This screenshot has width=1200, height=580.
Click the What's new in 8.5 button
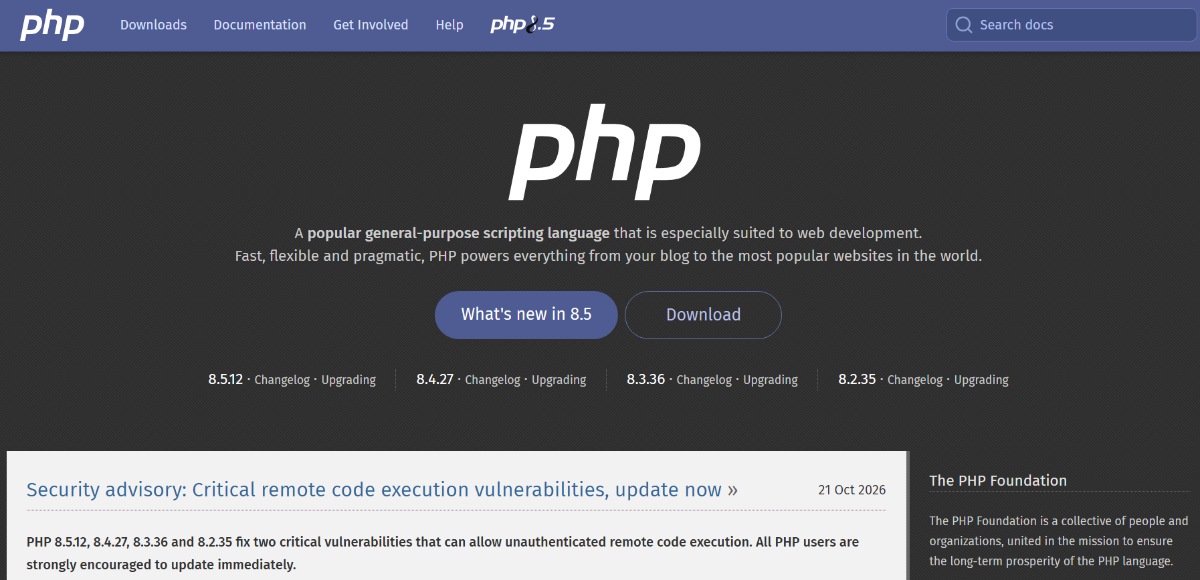526,314
